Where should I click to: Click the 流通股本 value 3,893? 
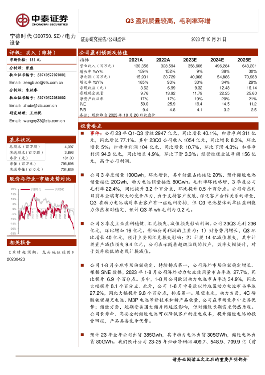(69, 153)
